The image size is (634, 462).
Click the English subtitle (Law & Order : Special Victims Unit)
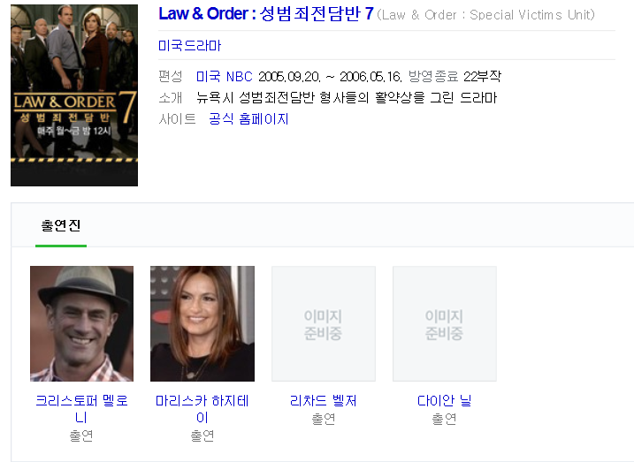(x=485, y=15)
